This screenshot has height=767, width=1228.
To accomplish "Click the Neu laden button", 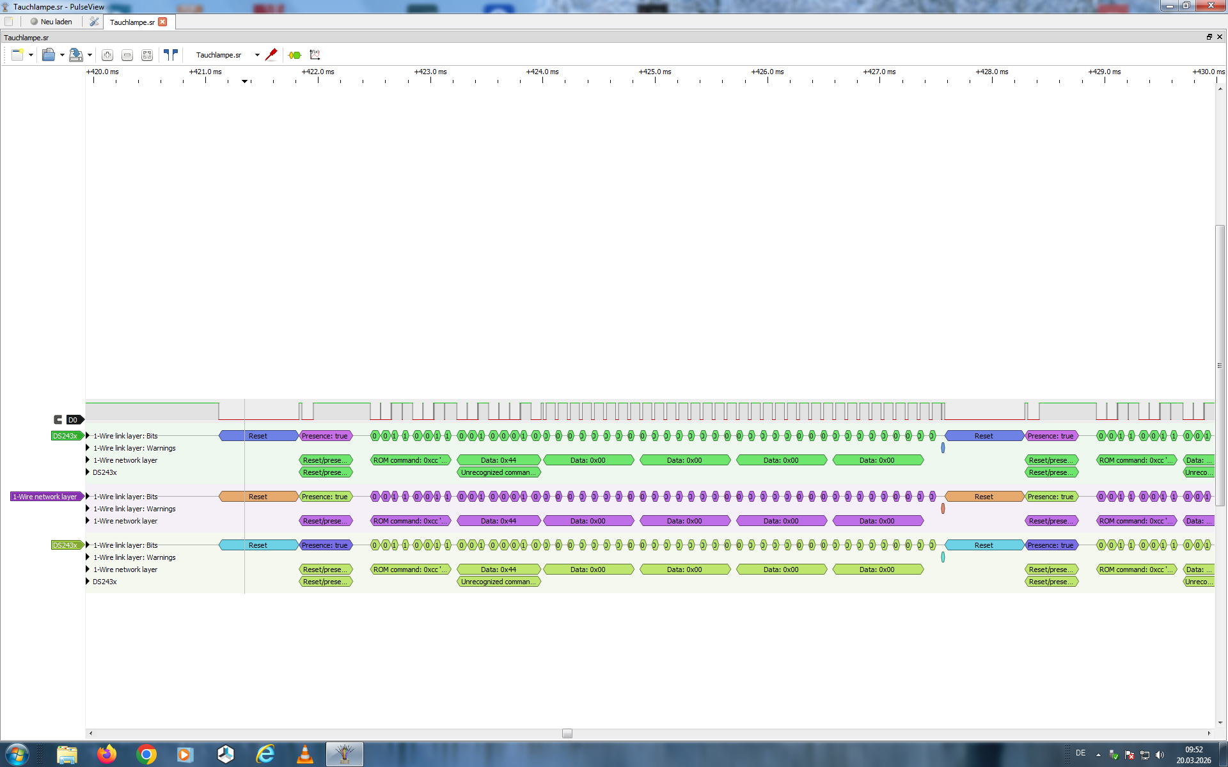I will 51,22.
